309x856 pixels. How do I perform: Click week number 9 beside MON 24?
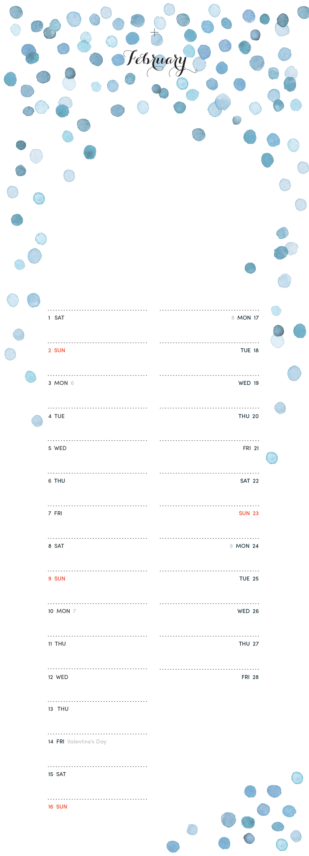pos(231,546)
